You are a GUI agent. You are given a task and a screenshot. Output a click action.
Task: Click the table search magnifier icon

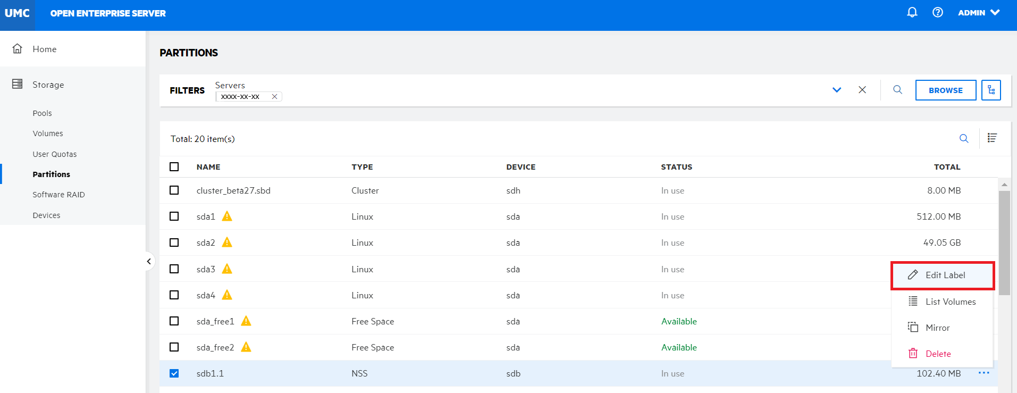tap(963, 139)
